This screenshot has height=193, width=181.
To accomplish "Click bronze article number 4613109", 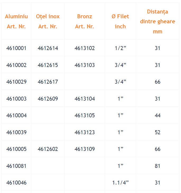I will coord(85,149).
